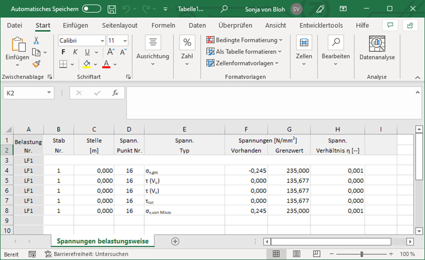
Task: Open the fill color dropdown arrow
Action: 96,64
